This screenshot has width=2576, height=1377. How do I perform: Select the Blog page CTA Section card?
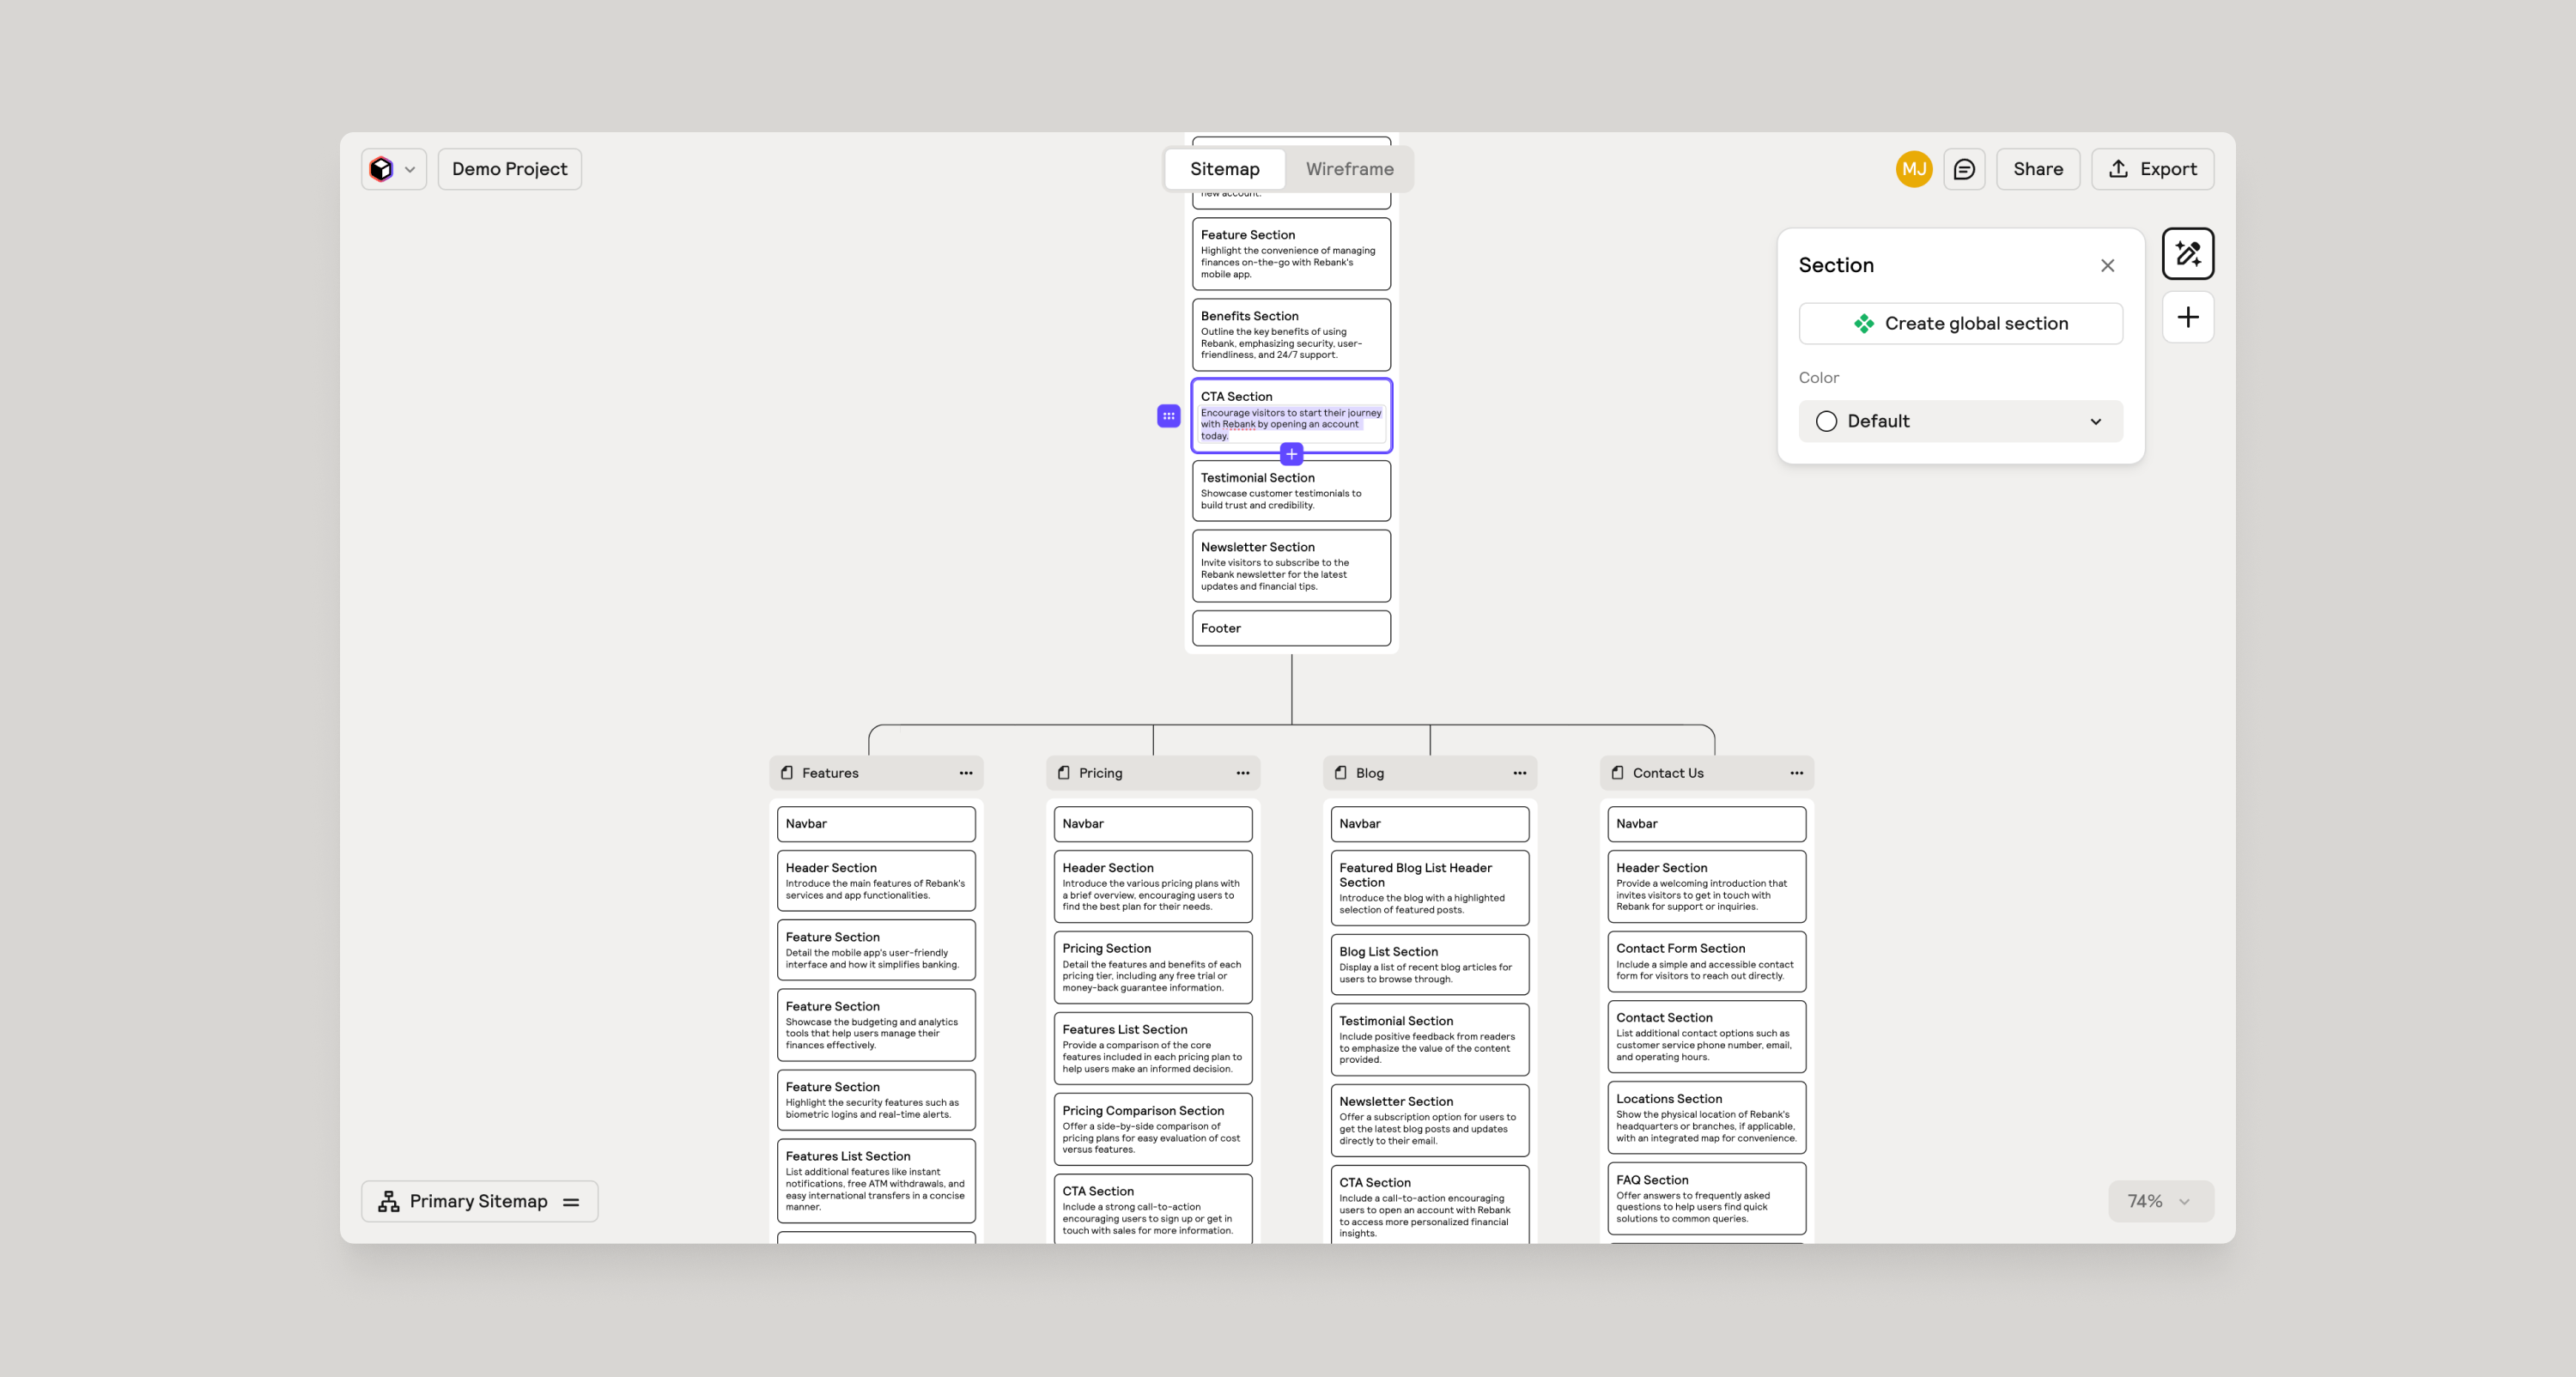click(x=1430, y=1205)
